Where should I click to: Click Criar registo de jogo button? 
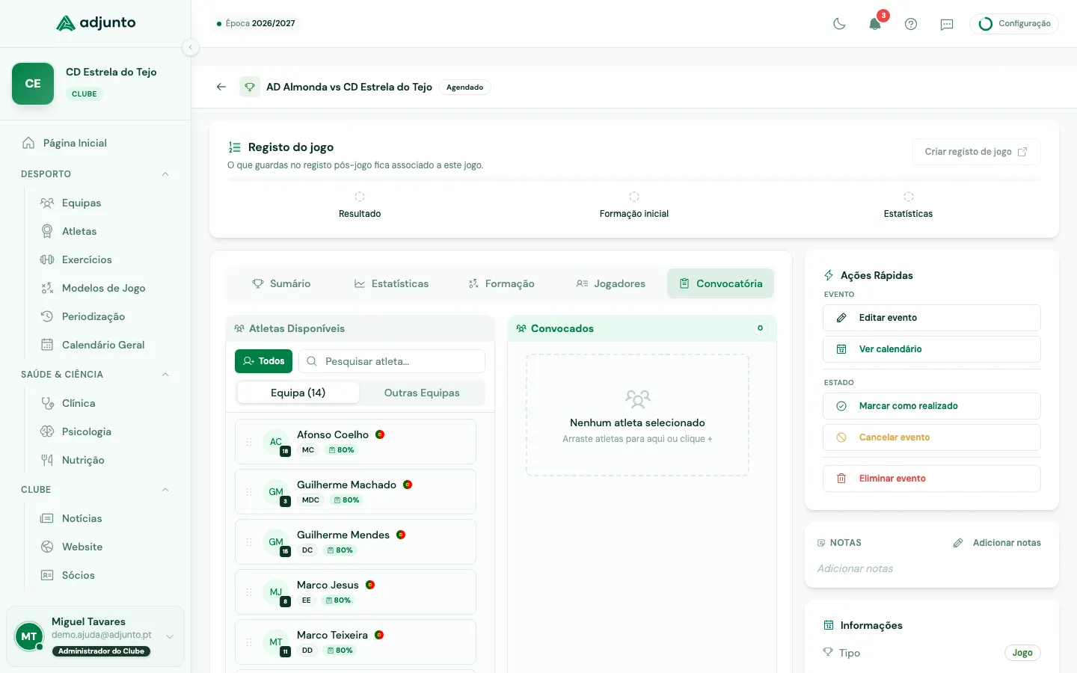point(976,152)
